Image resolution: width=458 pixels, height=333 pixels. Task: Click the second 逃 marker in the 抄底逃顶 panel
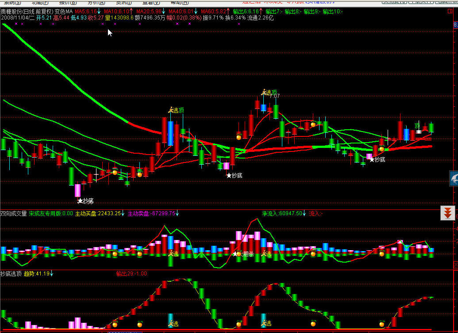point(266,323)
